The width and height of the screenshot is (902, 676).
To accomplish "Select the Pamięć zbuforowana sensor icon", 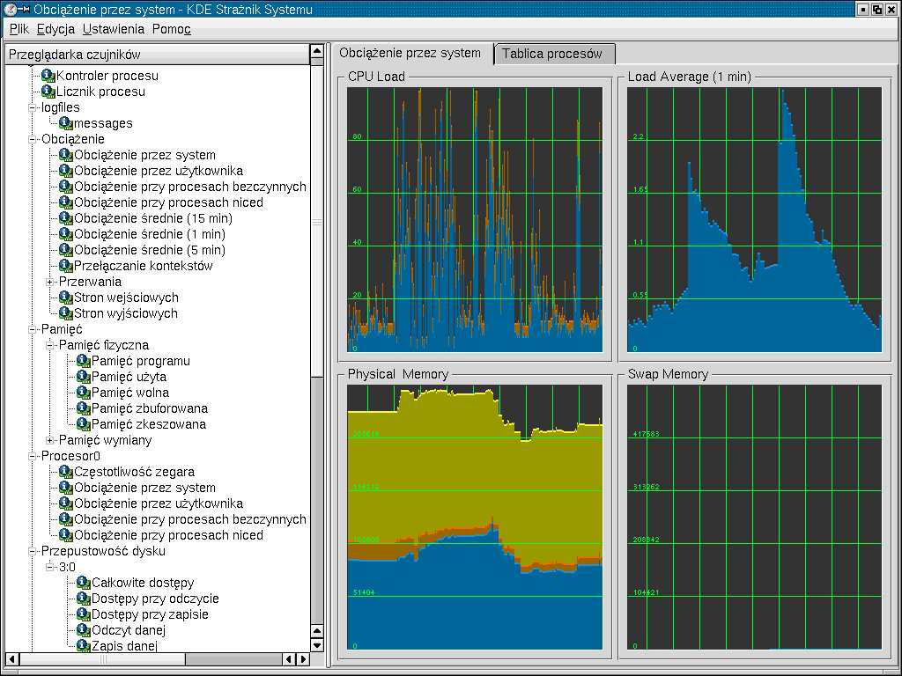I will tap(84, 408).
